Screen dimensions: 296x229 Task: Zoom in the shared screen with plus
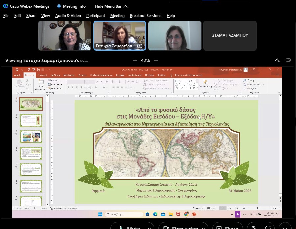(x=156, y=60)
